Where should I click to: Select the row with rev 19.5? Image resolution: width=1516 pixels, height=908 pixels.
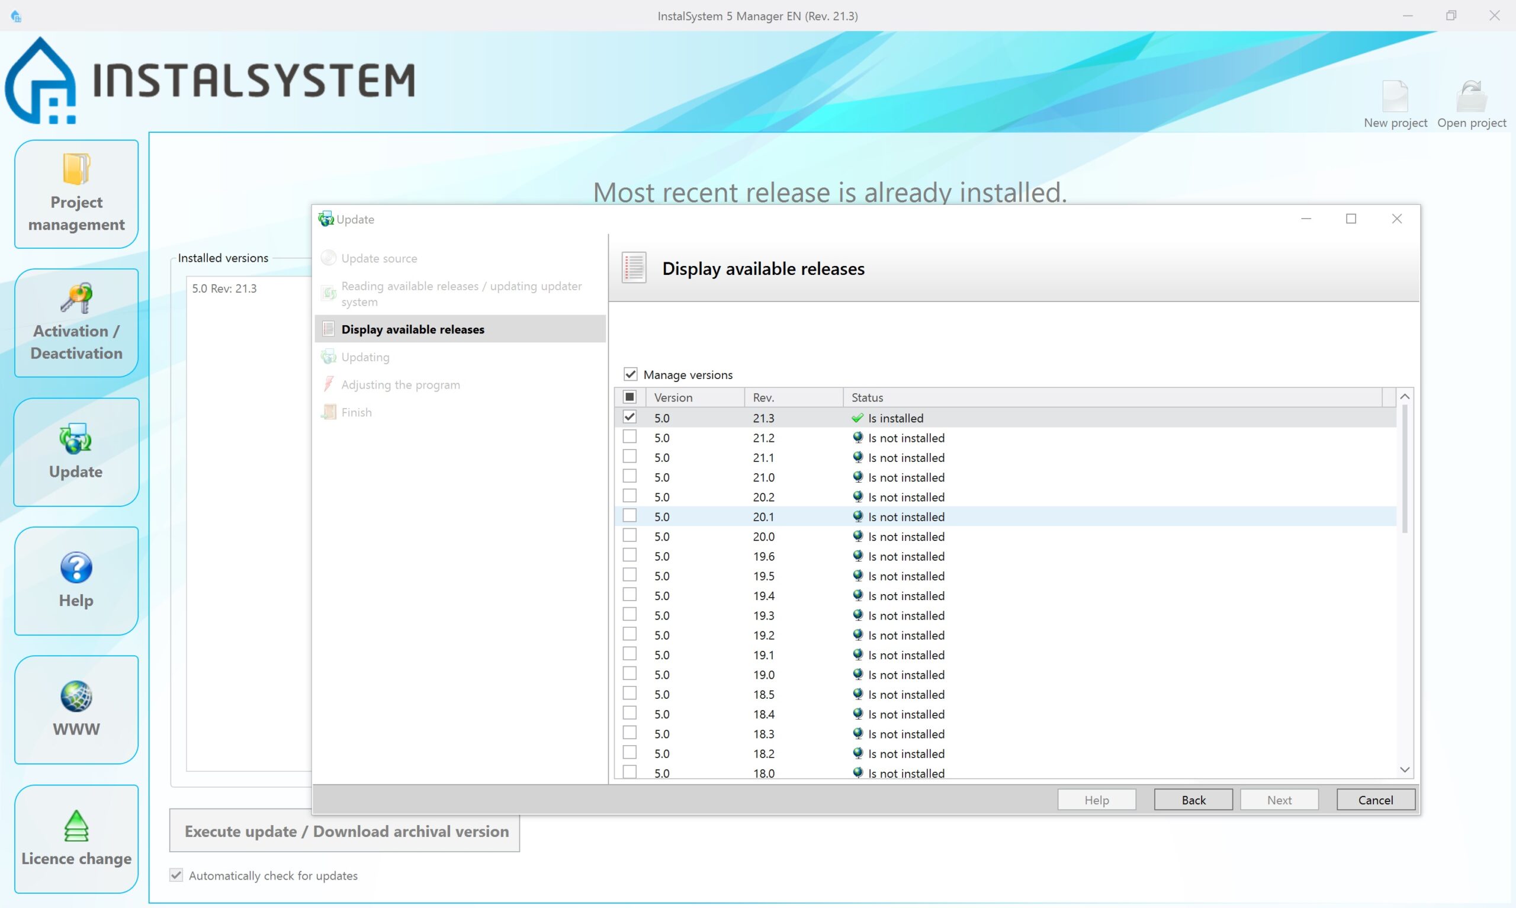pos(1006,576)
